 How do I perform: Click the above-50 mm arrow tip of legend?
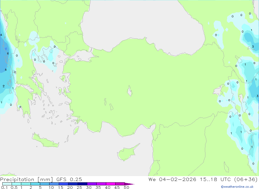pos(130,184)
